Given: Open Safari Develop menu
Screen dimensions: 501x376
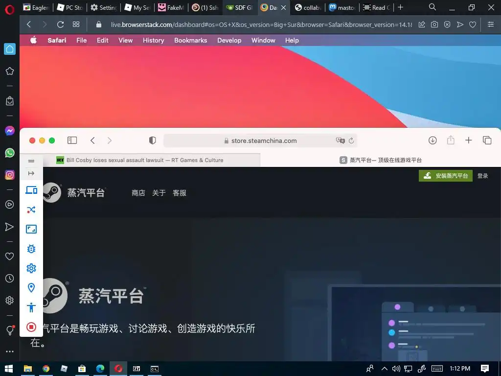Looking at the screenshot, I should pyautogui.click(x=229, y=40).
